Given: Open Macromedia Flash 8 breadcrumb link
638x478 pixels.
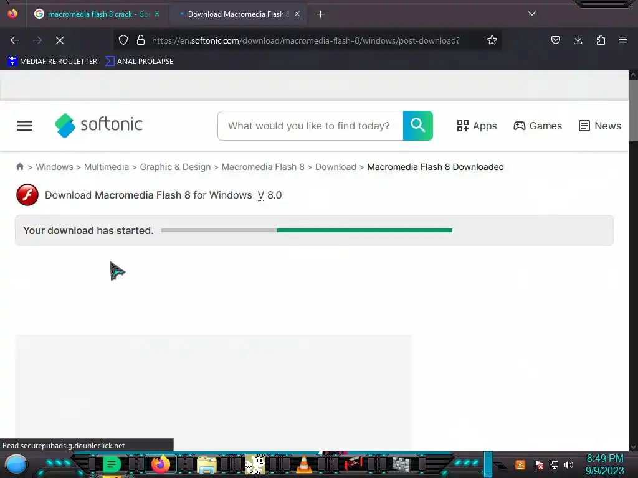Looking at the screenshot, I should pos(263,167).
